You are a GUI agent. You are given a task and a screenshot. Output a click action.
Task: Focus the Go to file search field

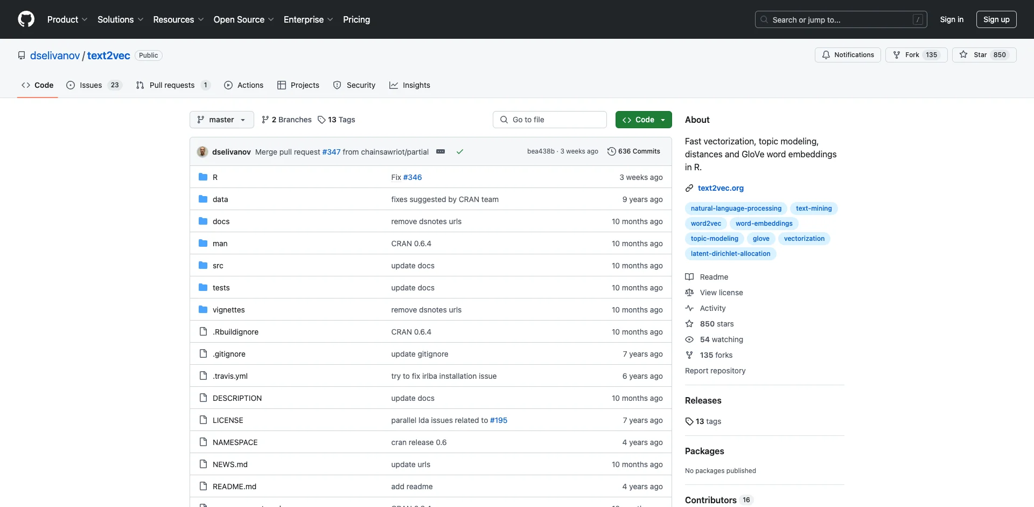coord(550,120)
